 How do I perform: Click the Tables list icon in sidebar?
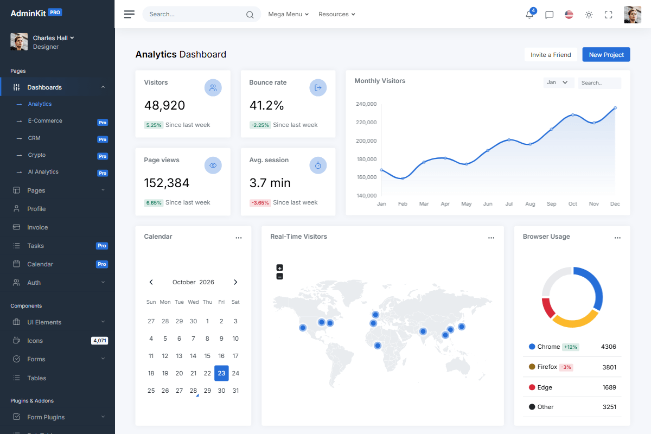coord(16,378)
